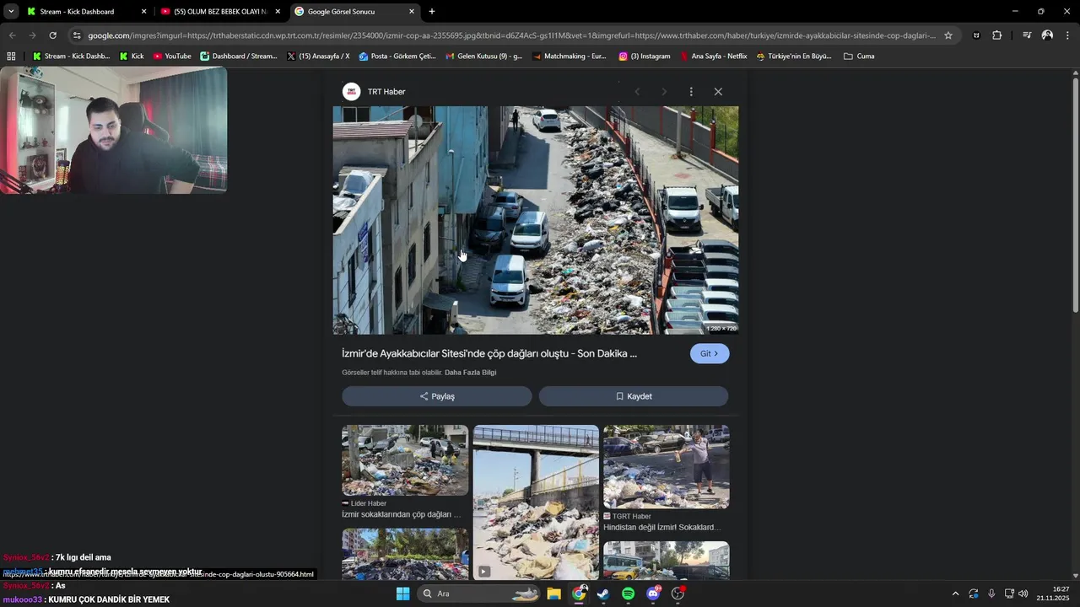Screen dimensions: 1080x607
Task: Open the apps grid in bookmarks bar
Action: point(11,56)
